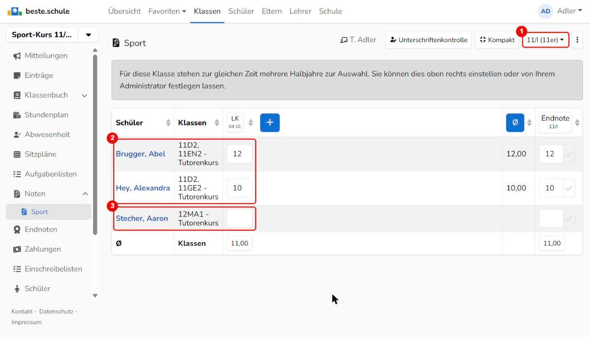590x337 pixels.
Task: Open student Brugger, Abel
Action: coord(140,154)
